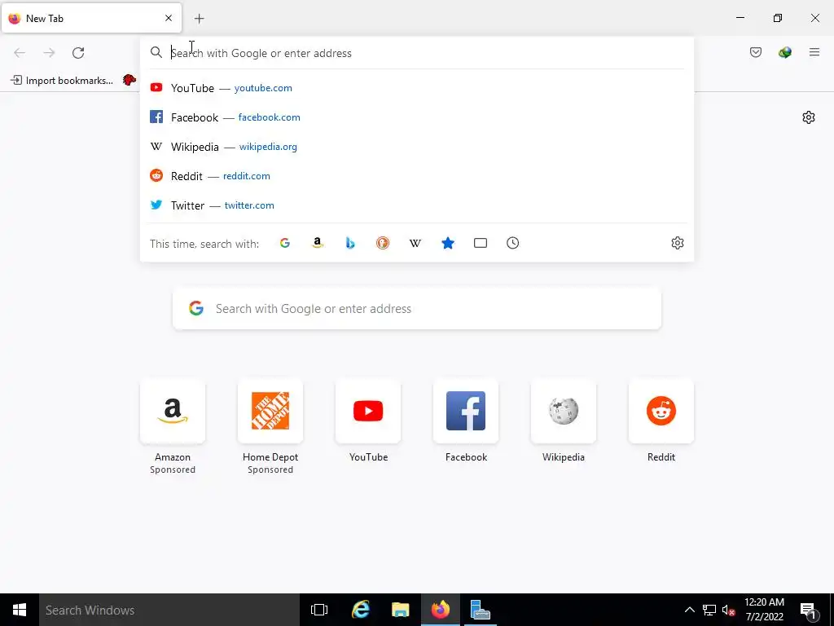
Task: Open new tab page personalize gear
Action: click(x=809, y=117)
